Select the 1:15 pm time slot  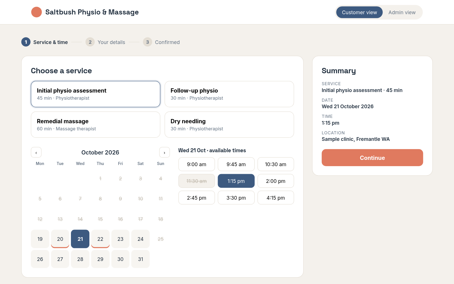236,181
